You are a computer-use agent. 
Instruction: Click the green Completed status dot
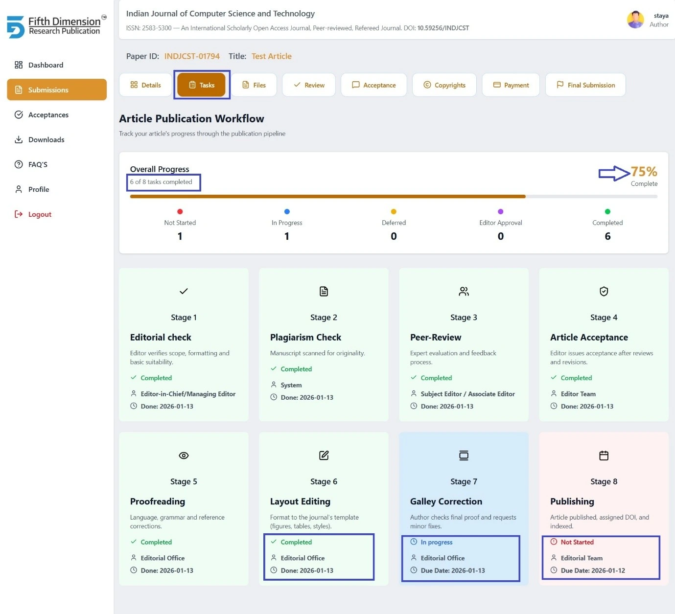[607, 211]
